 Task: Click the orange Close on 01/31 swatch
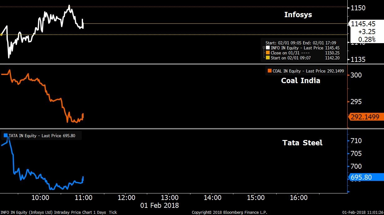coord(267,53)
